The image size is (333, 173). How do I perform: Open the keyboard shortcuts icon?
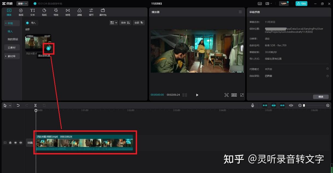coord(260,4)
